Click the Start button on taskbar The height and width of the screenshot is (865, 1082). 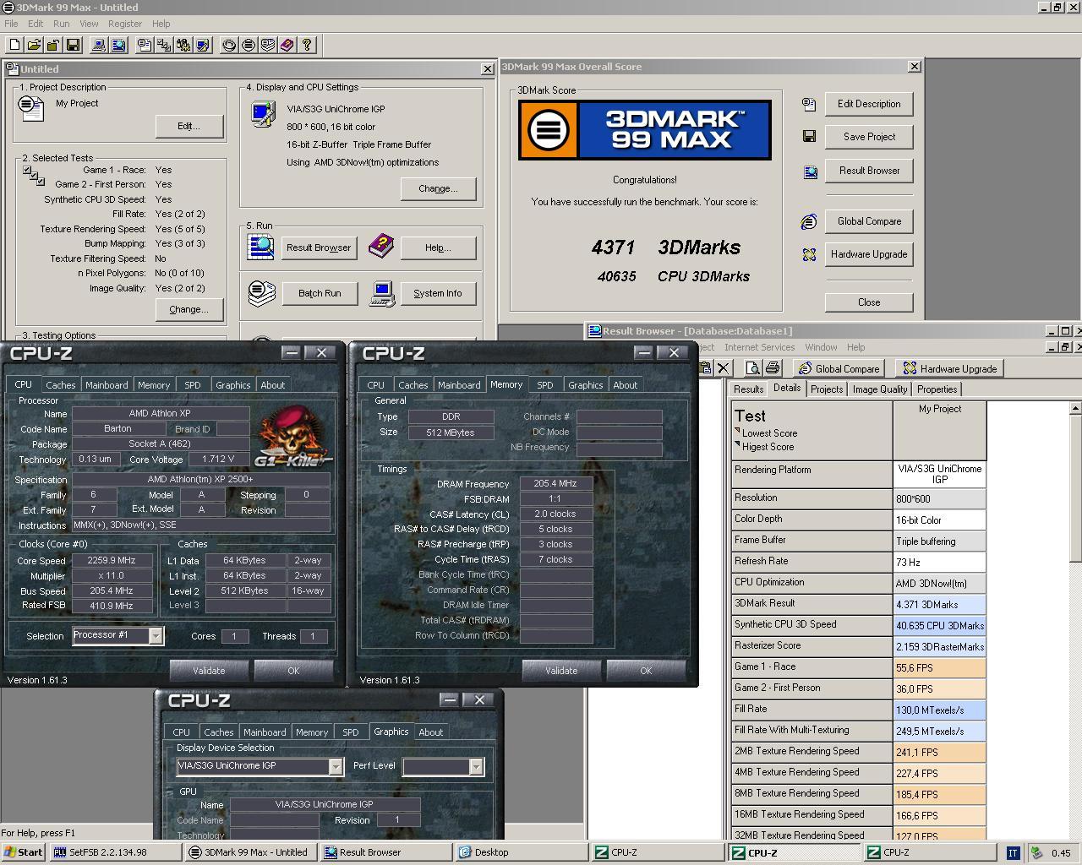coord(24,852)
